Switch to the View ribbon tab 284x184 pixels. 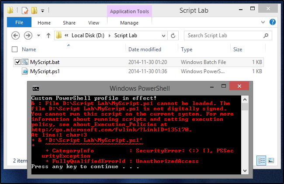(x=94, y=23)
